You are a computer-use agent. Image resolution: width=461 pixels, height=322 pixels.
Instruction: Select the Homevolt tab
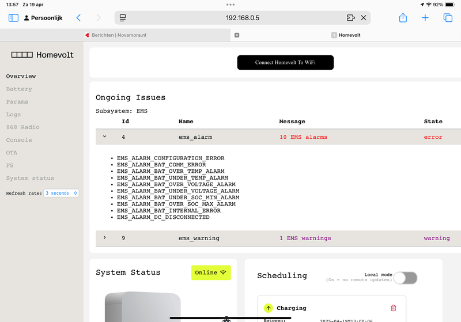coord(346,35)
